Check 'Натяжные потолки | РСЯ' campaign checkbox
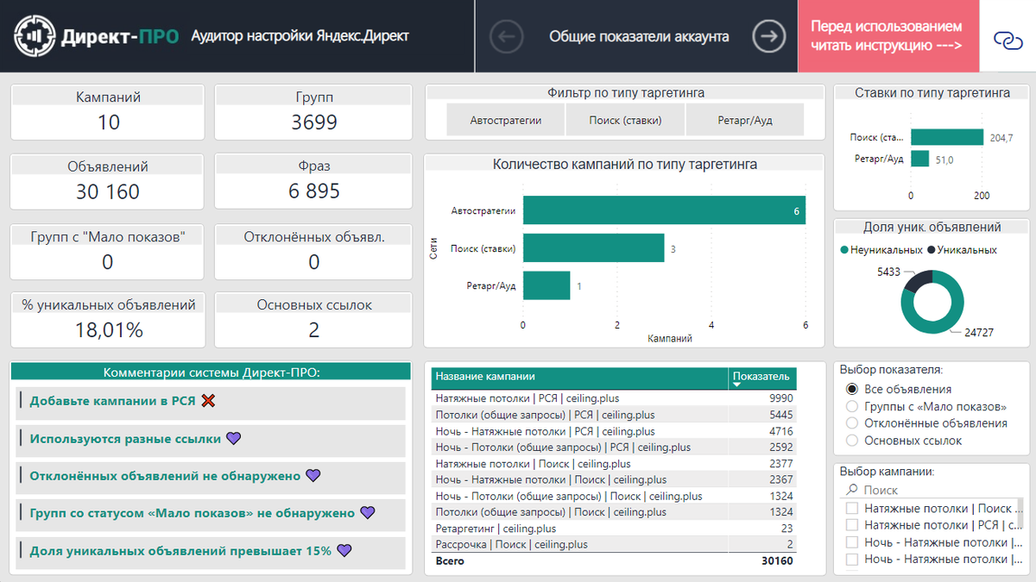The height and width of the screenshot is (582, 1036). pyautogui.click(x=852, y=524)
